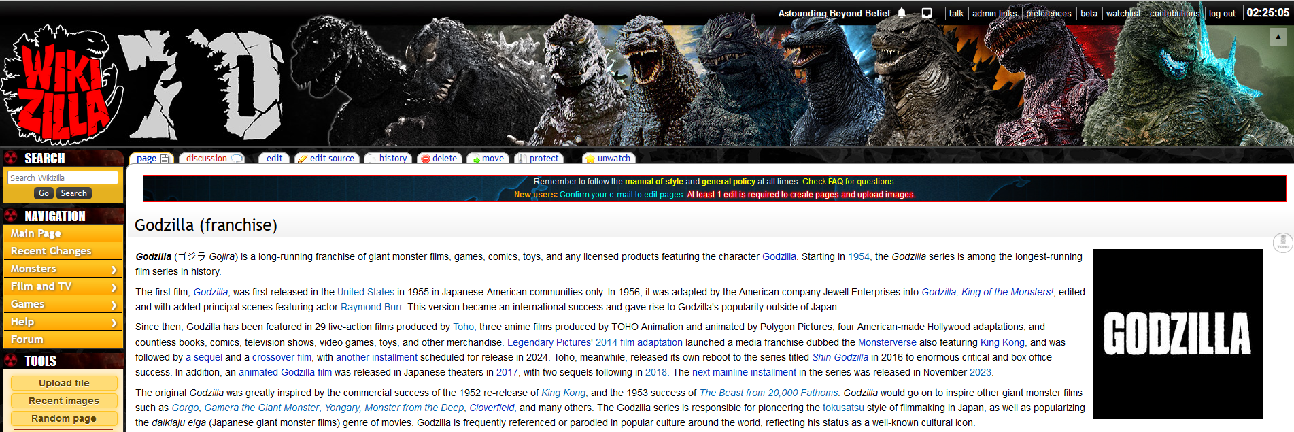Focus the Search Wikizilla input field

point(63,178)
